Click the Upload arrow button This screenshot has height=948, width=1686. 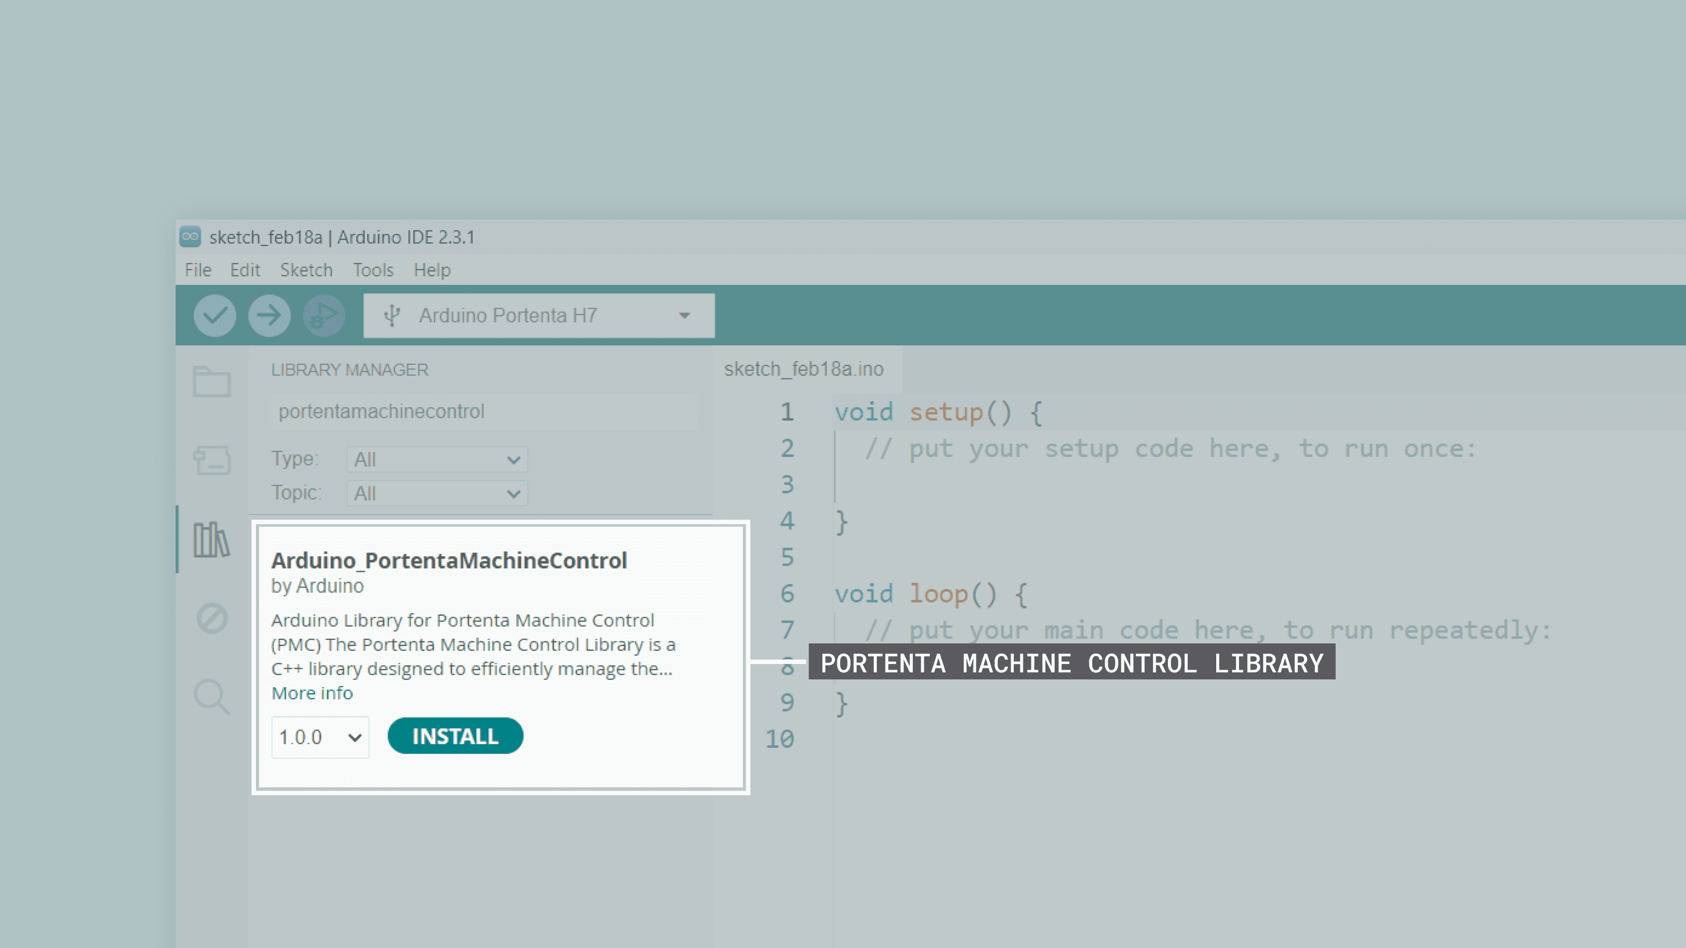coord(269,316)
